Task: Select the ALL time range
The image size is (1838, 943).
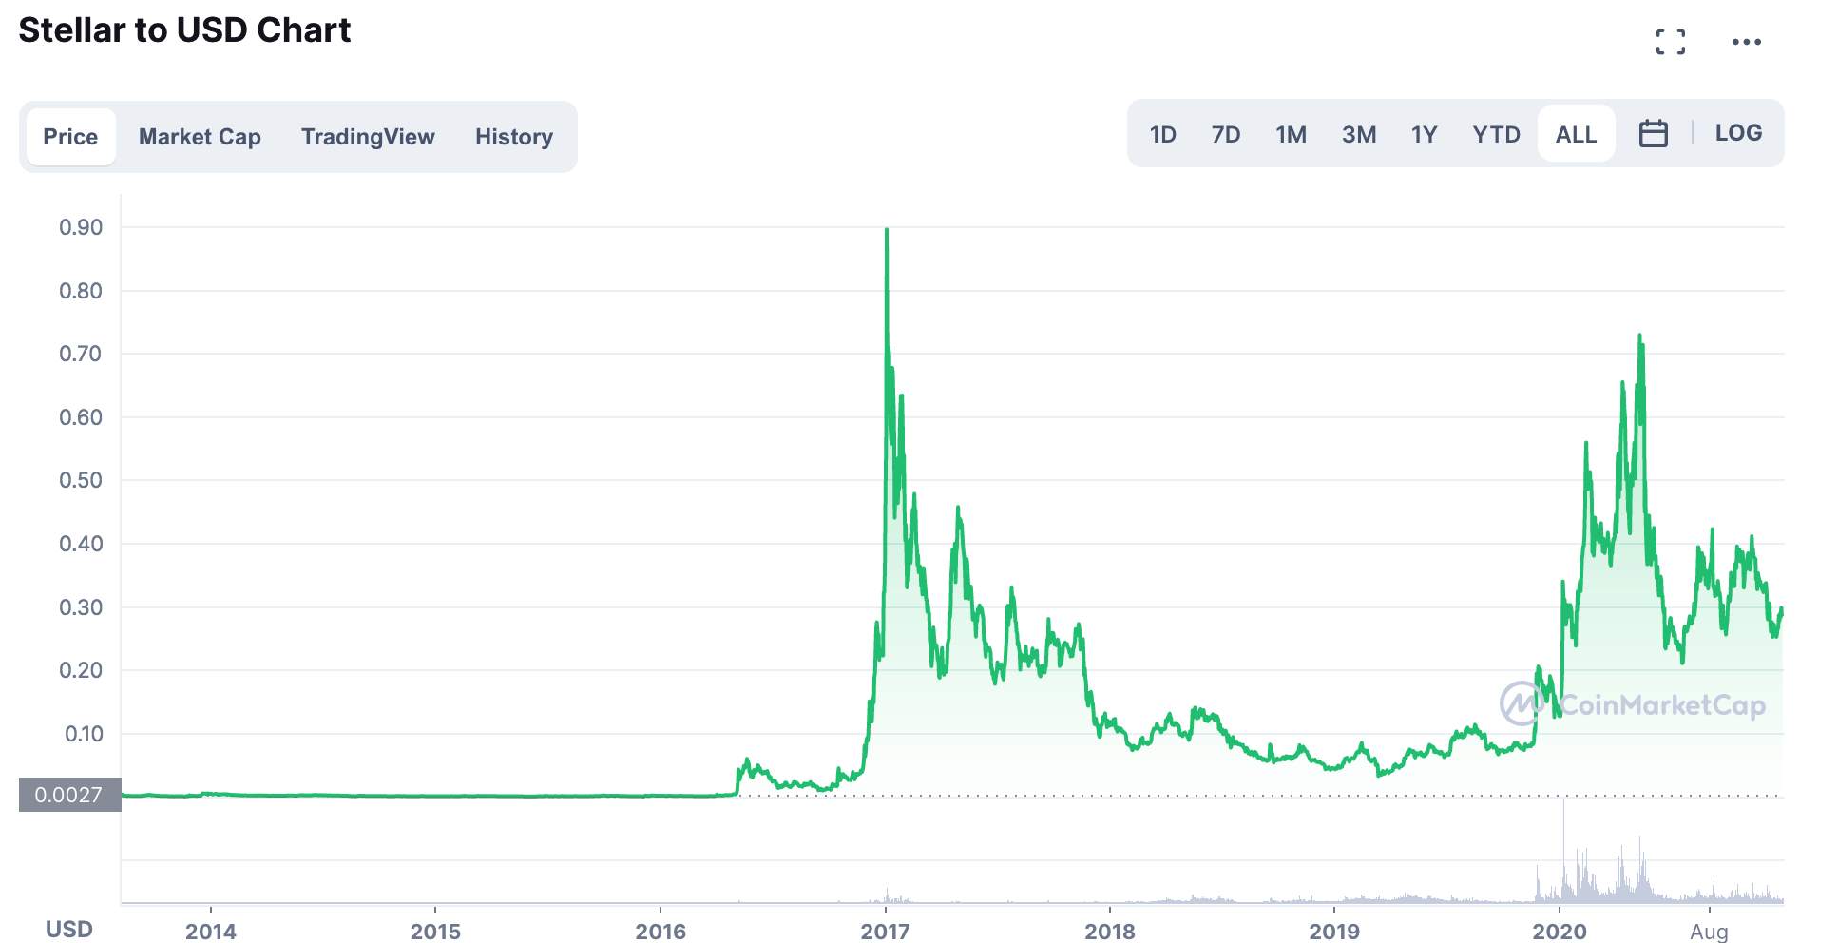Action: coord(1576,134)
